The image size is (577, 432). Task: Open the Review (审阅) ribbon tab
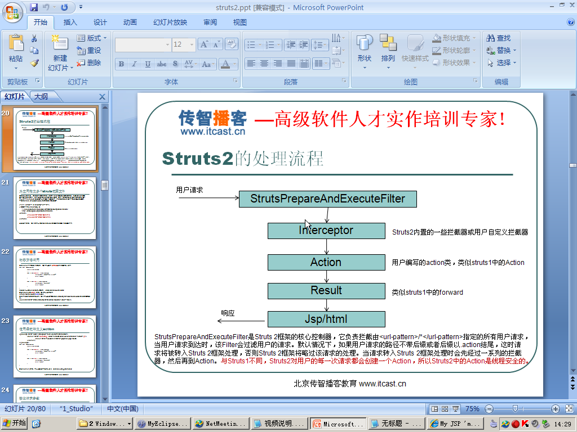[210, 22]
